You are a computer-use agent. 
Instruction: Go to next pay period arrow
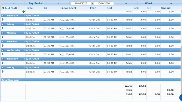58,3
